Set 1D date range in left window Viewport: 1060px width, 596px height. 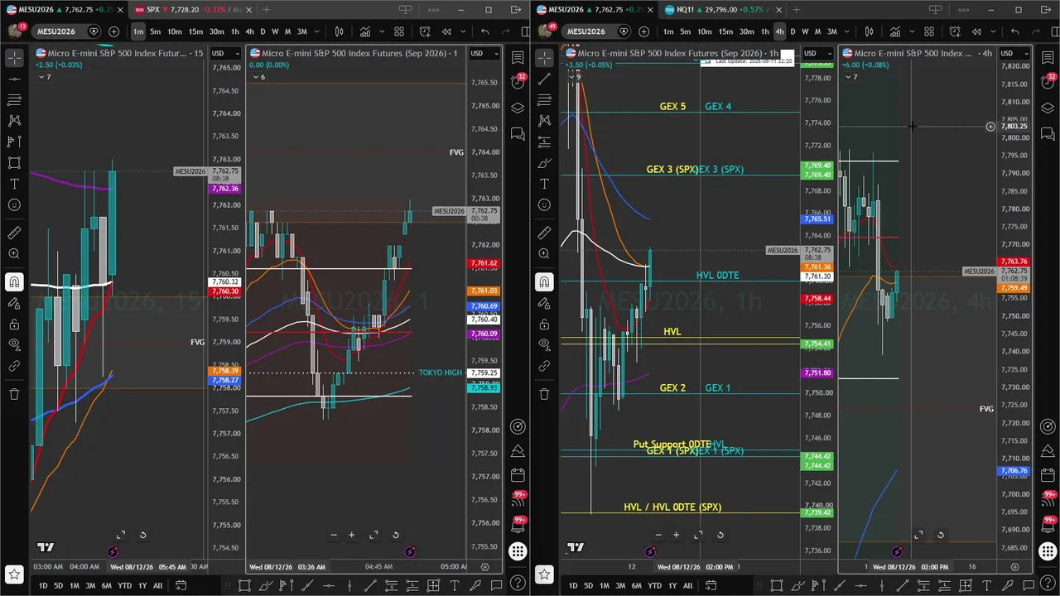coord(42,585)
